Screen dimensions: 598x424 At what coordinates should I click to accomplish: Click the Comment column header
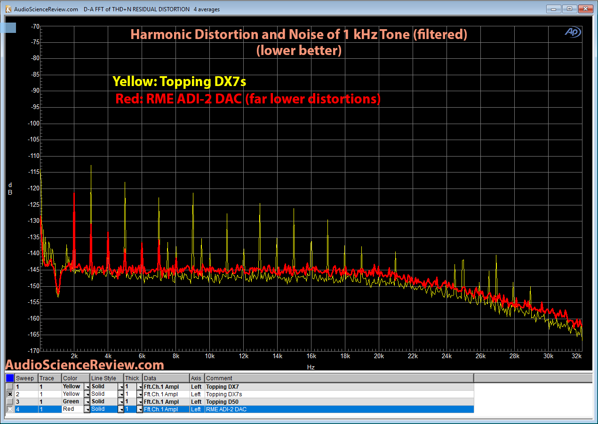coord(339,378)
